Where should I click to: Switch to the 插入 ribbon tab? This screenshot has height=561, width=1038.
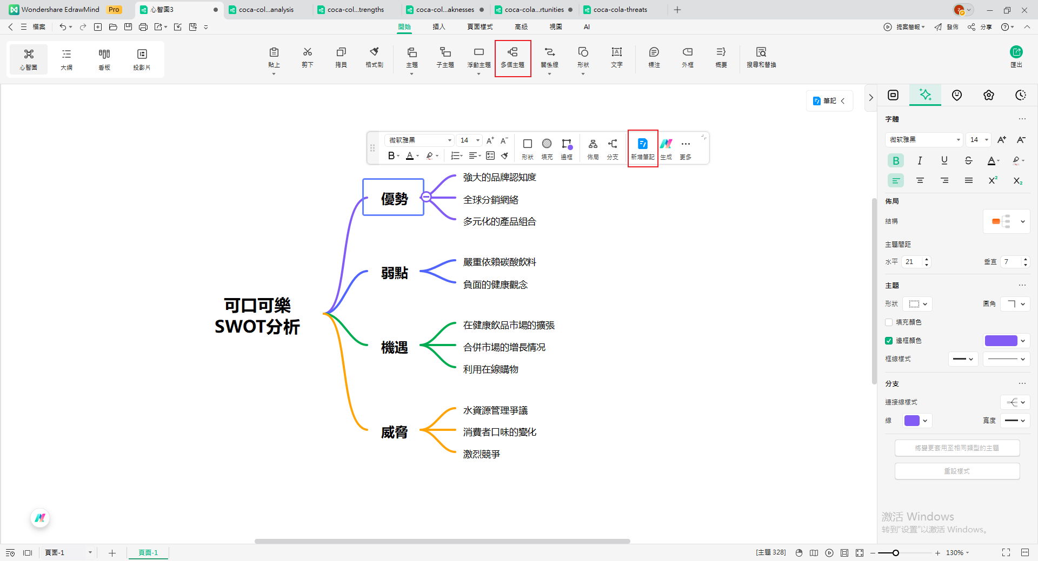point(438,26)
